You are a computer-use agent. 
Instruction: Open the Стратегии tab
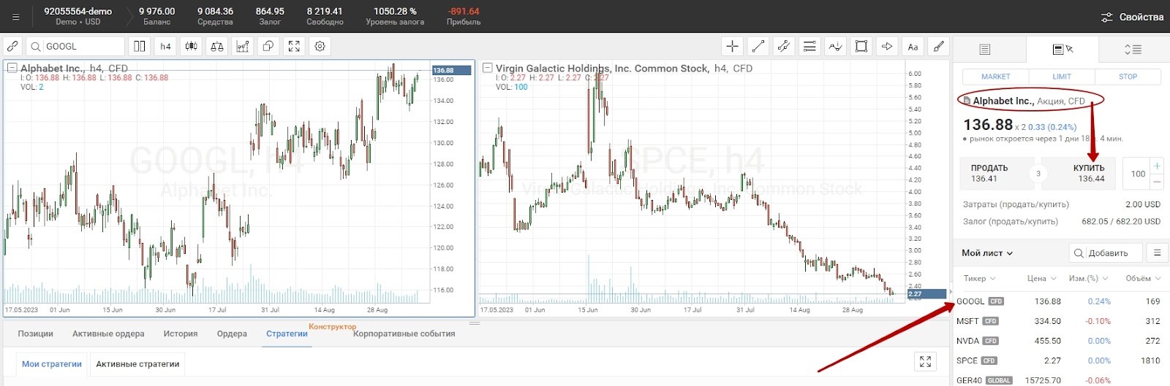[x=287, y=333]
